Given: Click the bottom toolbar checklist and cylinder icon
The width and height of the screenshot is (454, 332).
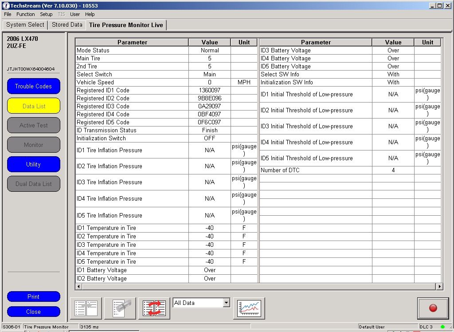Looking at the screenshot, I should (120, 308).
